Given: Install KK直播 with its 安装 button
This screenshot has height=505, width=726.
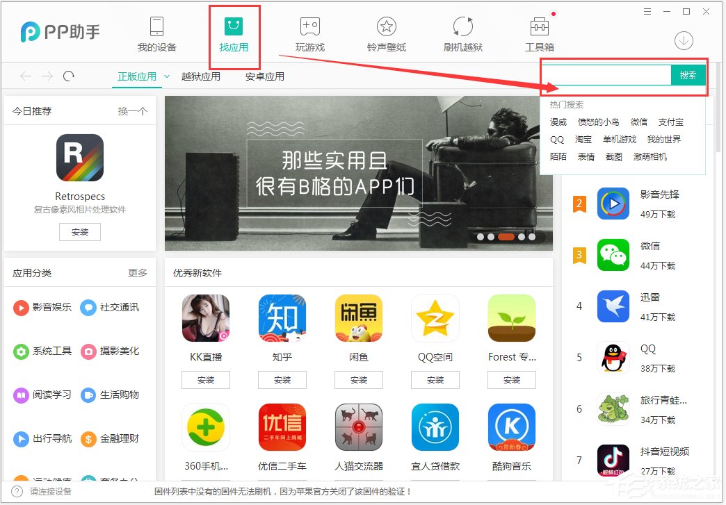Looking at the screenshot, I should 206,380.
